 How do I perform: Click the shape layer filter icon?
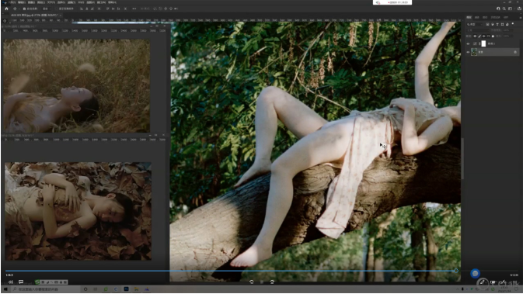502,24
